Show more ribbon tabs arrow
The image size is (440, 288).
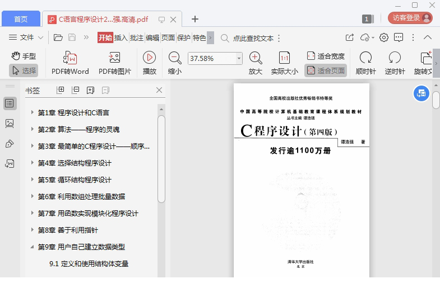pyautogui.click(x=210, y=37)
